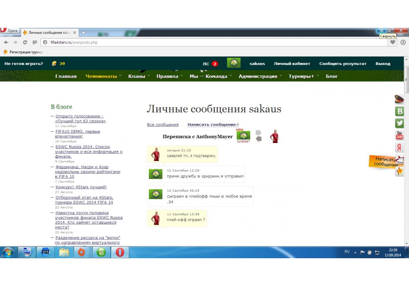The image size is (409, 286).
Task: Open the browser downloads icon
Action: (x=403, y=42)
